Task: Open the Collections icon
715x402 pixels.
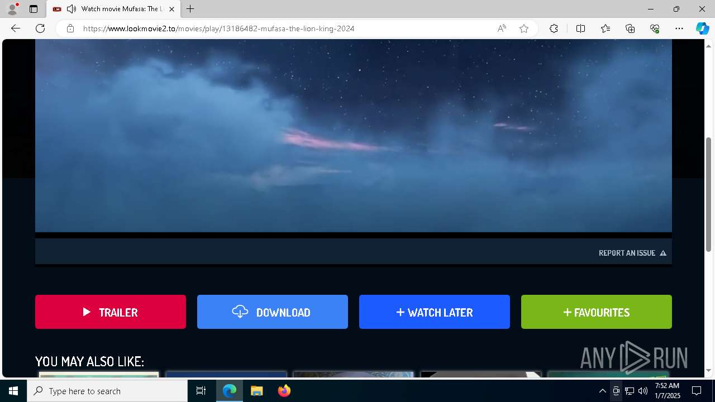Action: [630, 28]
